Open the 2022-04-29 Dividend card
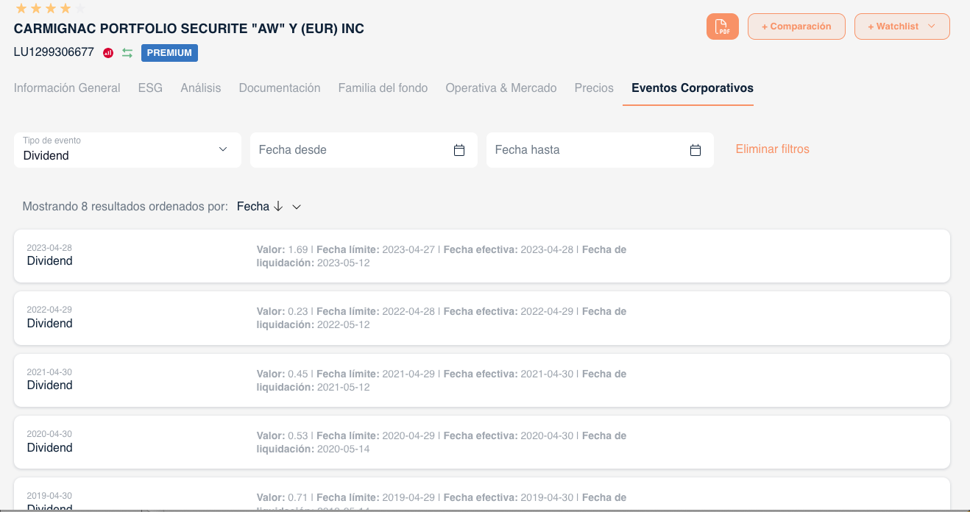970x512 pixels. [x=482, y=318]
